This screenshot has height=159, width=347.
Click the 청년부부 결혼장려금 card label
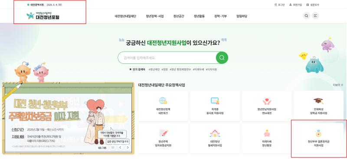pyautogui.click(x=319, y=142)
